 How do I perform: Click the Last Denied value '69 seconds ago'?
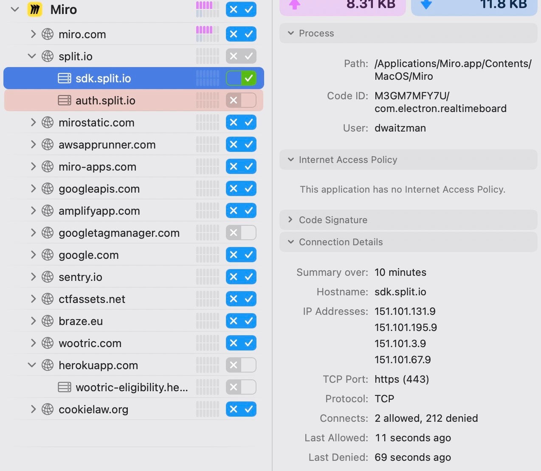click(x=413, y=457)
